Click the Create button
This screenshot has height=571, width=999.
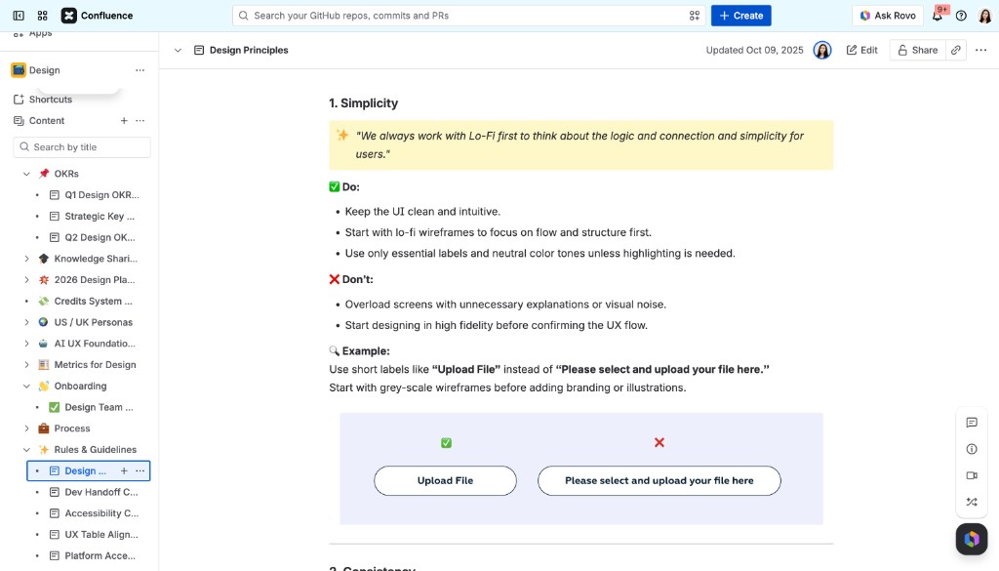[741, 16]
